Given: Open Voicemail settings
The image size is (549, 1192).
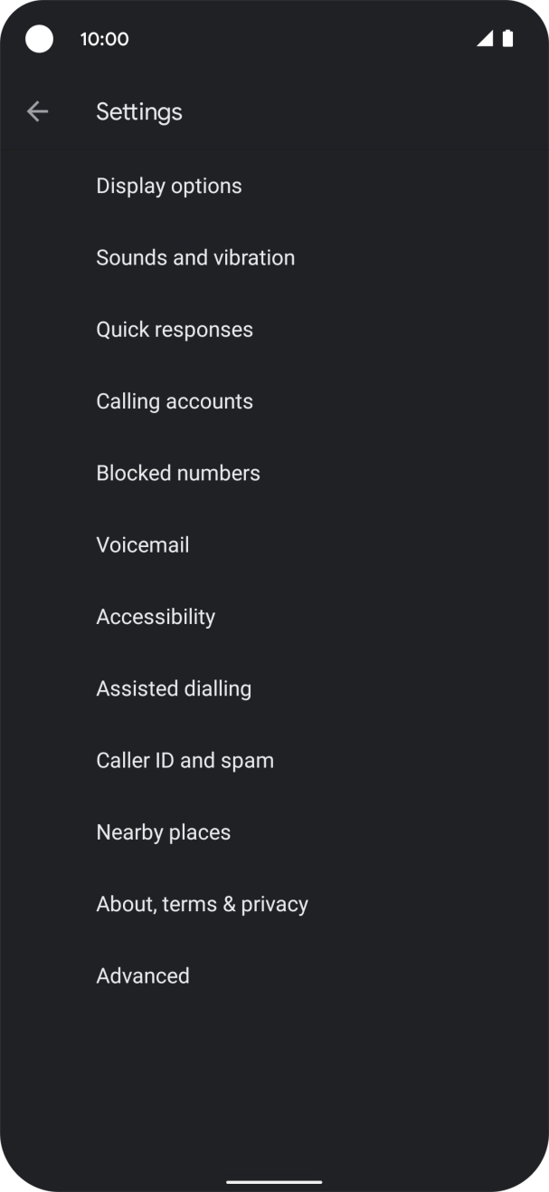Looking at the screenshot, I should [142, 544].
